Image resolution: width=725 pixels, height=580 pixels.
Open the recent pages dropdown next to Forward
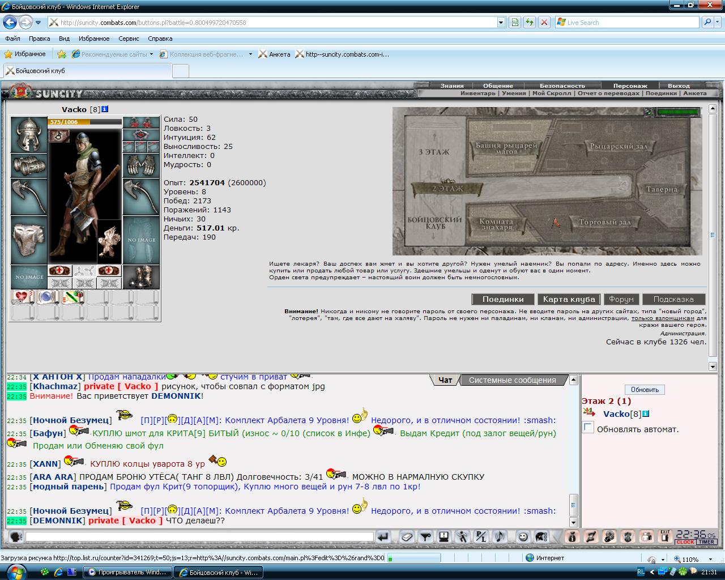[x=38, y=23]
